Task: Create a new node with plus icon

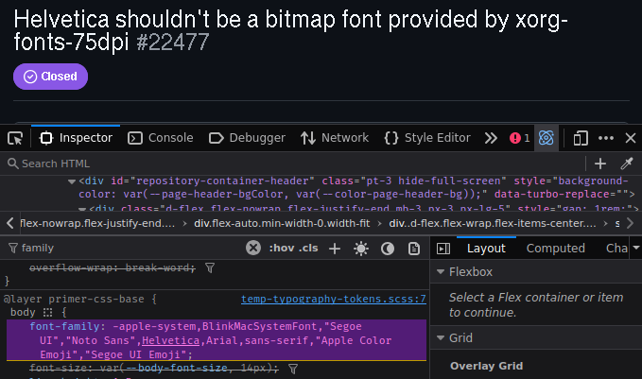Action: point(599,164)
